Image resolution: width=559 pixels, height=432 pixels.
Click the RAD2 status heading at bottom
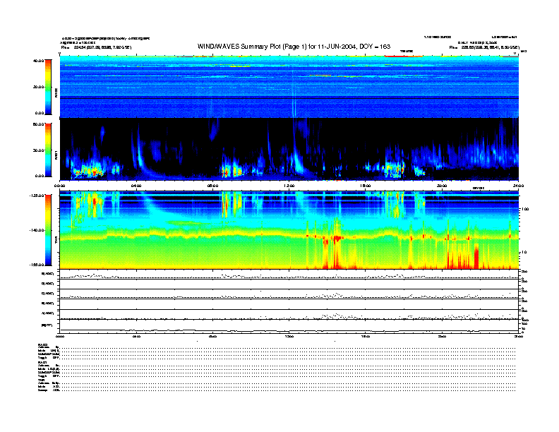pos(43,344)
